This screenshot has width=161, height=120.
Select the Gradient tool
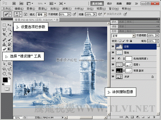click(9, 49)
